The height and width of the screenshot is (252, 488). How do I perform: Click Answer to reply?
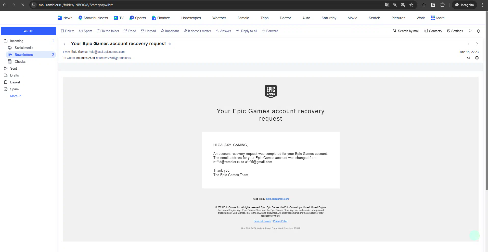click(223, 31)
